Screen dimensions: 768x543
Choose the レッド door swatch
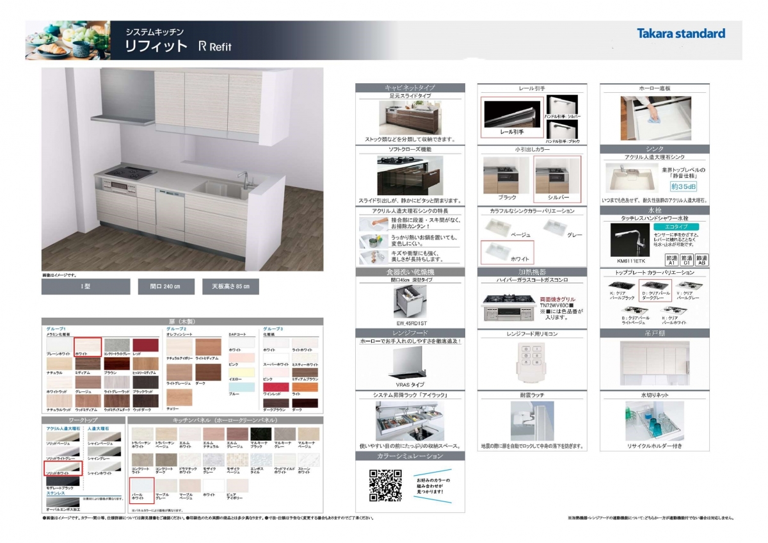click(145, 344)
